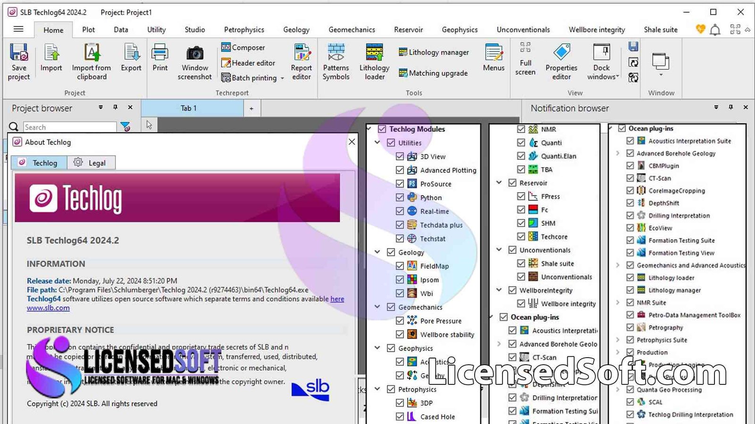Open the Properties editor
The image size is (755, 424).
562,62
